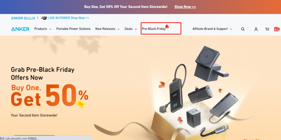Screen dimensions: 281x140
Task: Expand the Products dropdown chevron
Action: coord(50,29)
